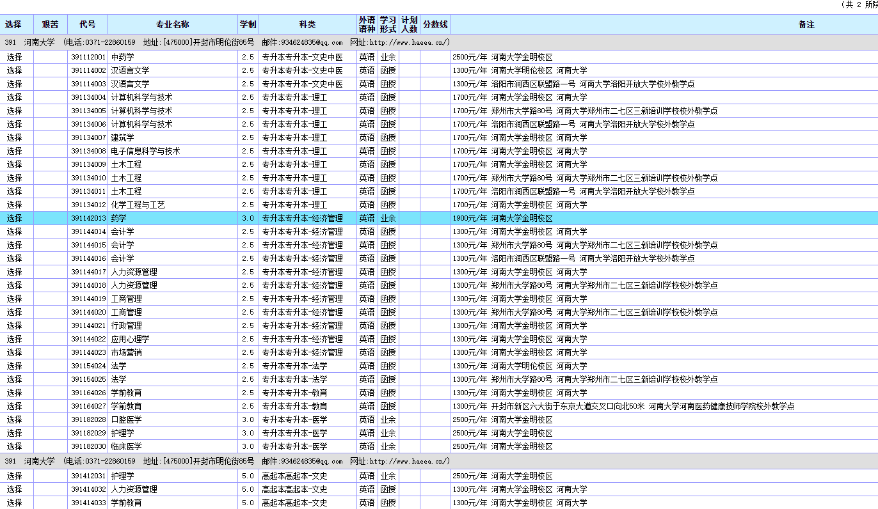
Task: Click the 学制 column header
Action: click(248, 24)
